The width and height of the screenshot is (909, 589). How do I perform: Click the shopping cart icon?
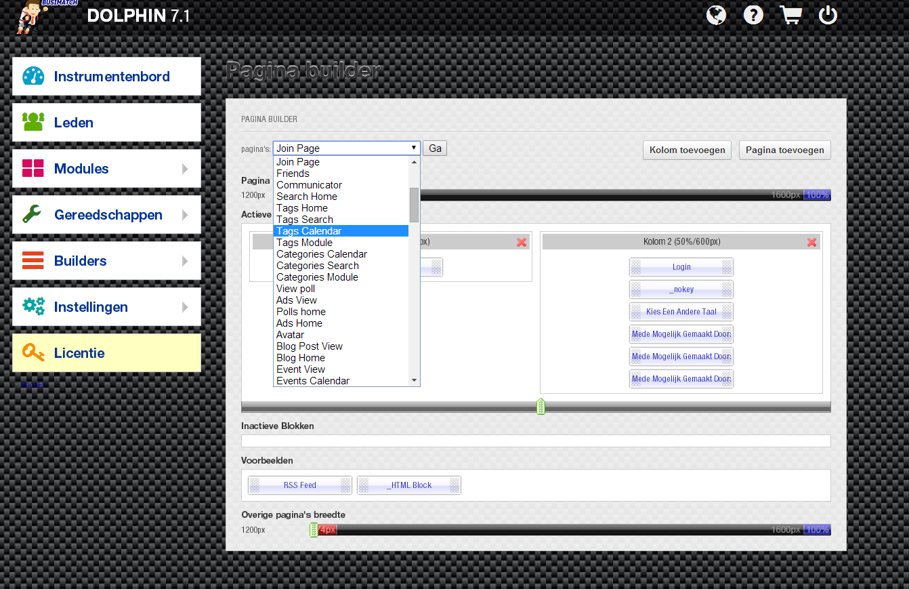790,15
